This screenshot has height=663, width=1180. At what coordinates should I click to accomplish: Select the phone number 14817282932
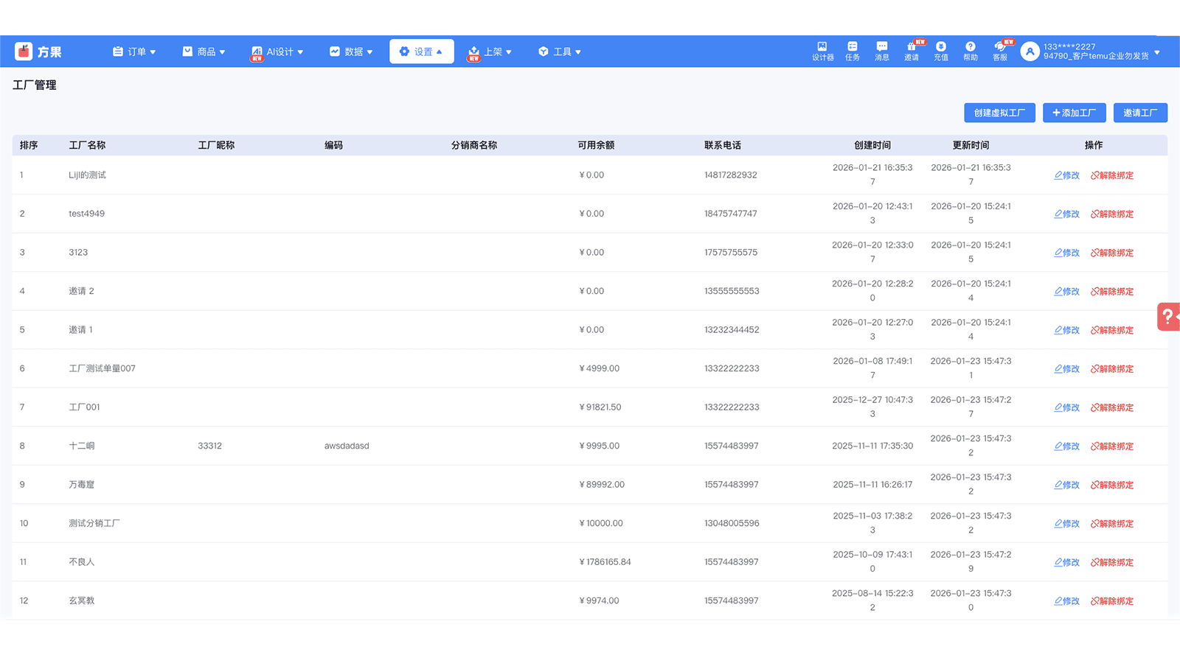[731, 175]
